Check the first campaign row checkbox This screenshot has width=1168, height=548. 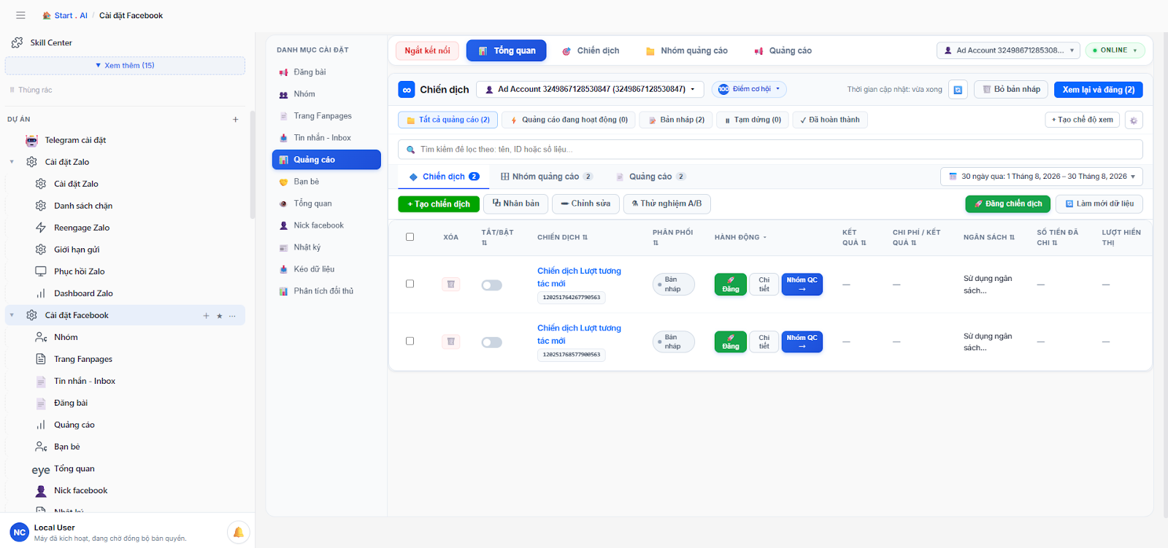[x=410, y=284]
